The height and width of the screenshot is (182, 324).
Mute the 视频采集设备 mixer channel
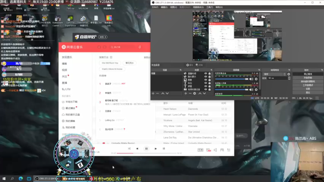(x=251, y=79)
